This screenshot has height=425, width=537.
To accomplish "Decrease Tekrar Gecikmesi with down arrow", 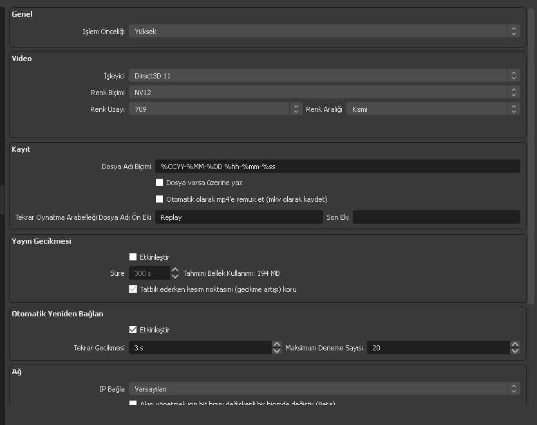I will point(277,351).
